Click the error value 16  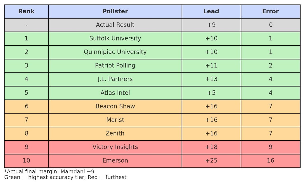pyautogui.click(x=270, y=161)
